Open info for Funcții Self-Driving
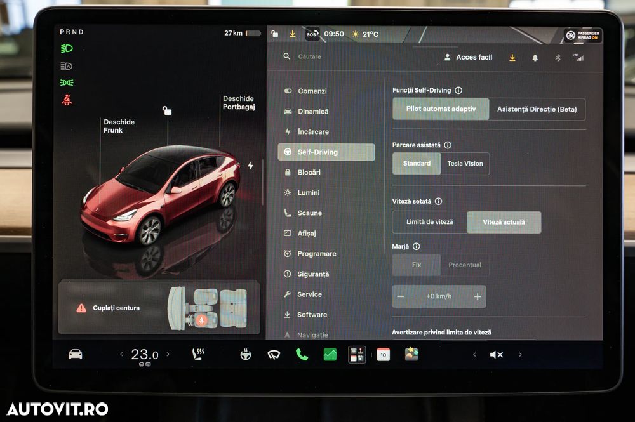The height and width of the screenshot is (422, 635). tap(458, 91)
